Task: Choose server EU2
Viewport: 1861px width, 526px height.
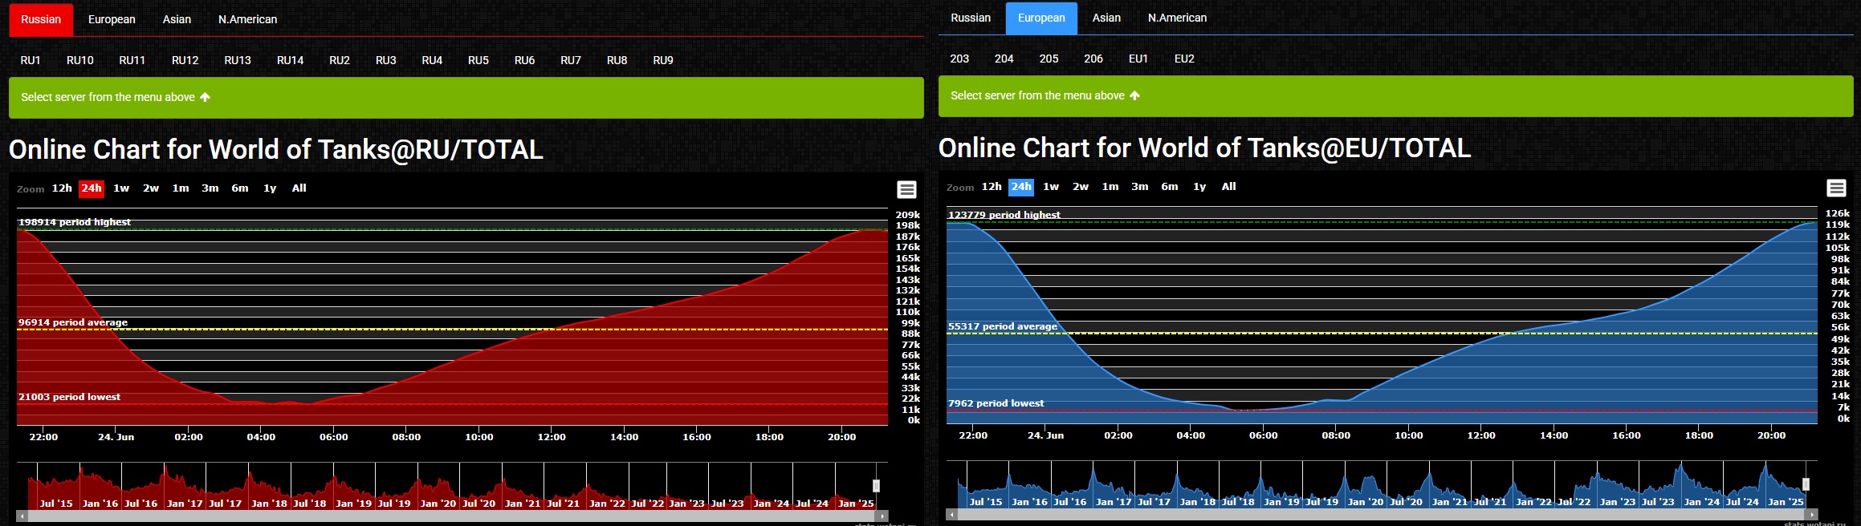Action: [x=1184, y=59]
